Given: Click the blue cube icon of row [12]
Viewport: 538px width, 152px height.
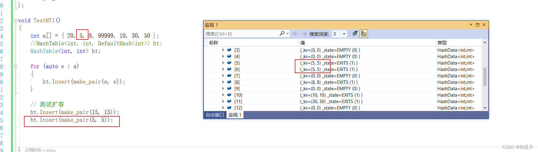Looking at the screenshot, I should 229,108.
